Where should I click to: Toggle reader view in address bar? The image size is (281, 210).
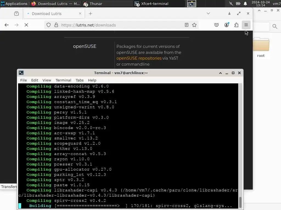click(x=186, y=25)
